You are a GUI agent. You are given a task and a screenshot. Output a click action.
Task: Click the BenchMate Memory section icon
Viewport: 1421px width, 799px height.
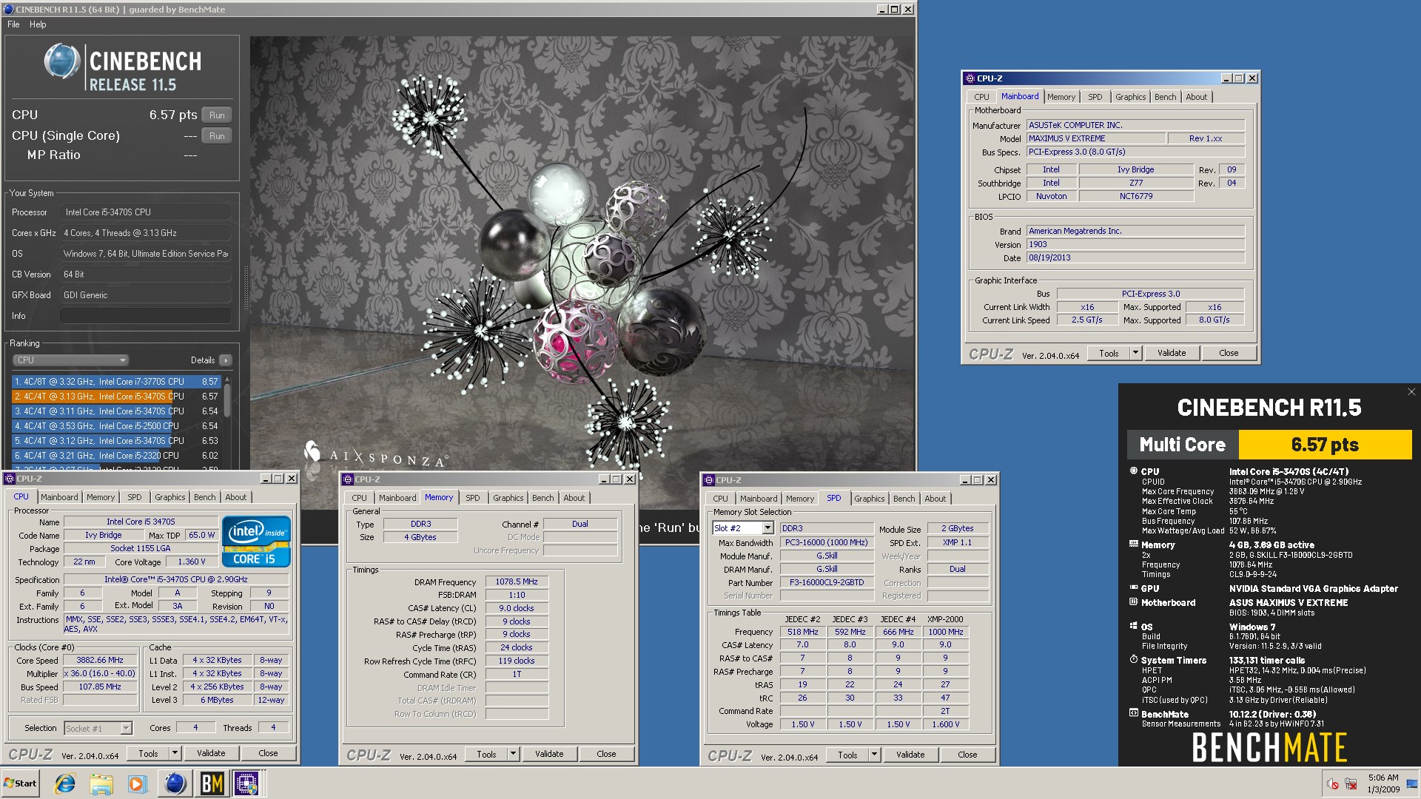click(1133, 544)
